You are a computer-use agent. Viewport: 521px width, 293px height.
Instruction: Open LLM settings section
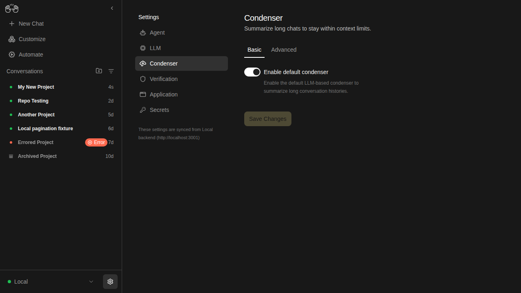tap(182, 48)
